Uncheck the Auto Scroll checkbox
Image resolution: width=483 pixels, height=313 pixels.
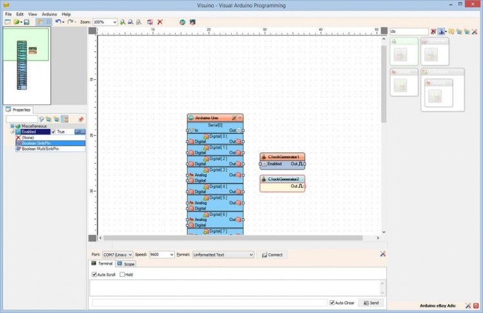click(x=94, y=274)
